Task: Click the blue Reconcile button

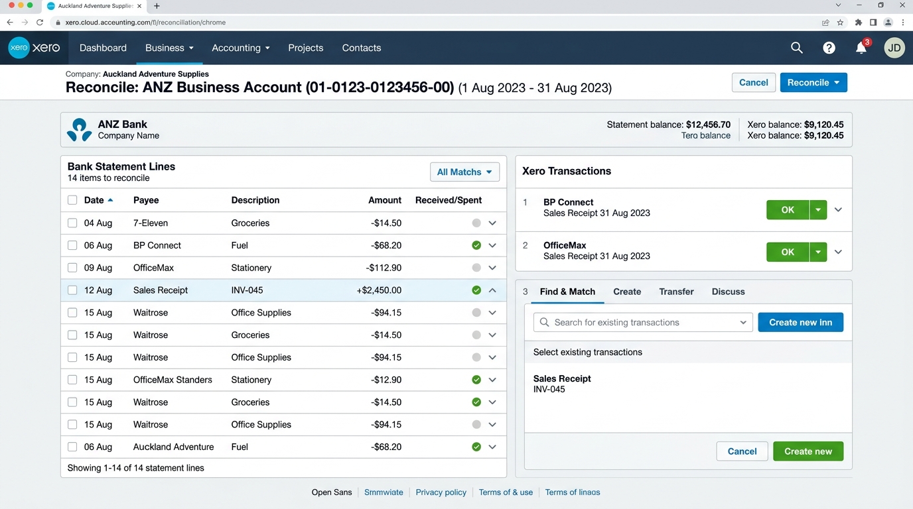Action: pos(813,82)
